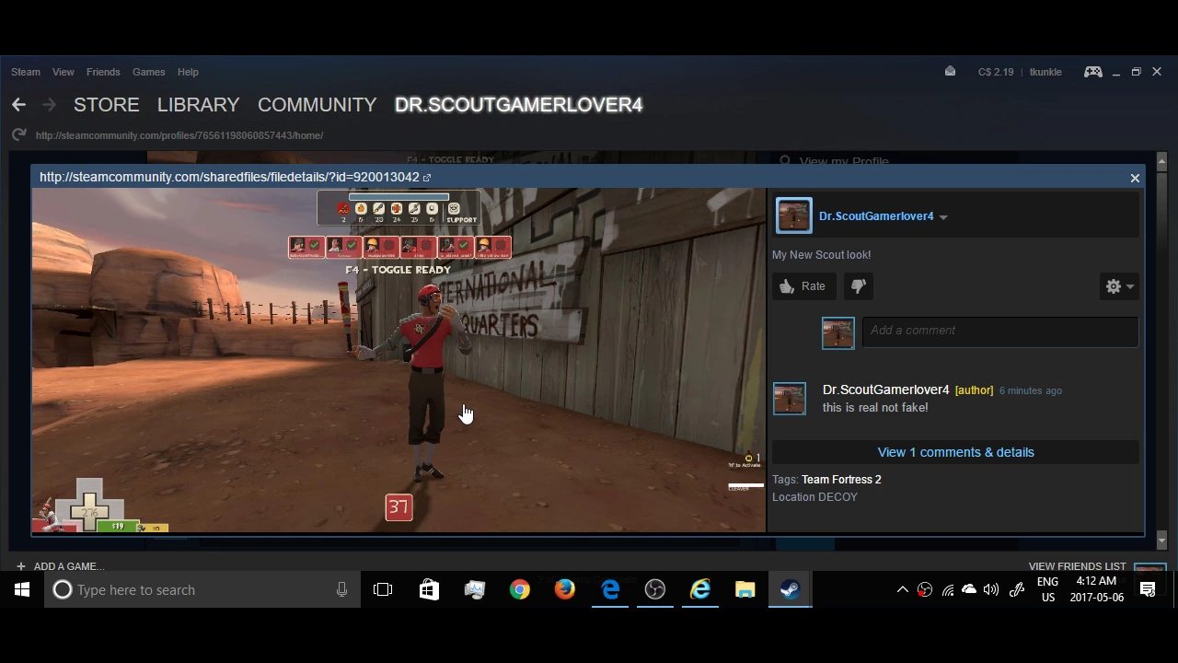Click the steamcommunity profile address bar

(x=179, y=135)
